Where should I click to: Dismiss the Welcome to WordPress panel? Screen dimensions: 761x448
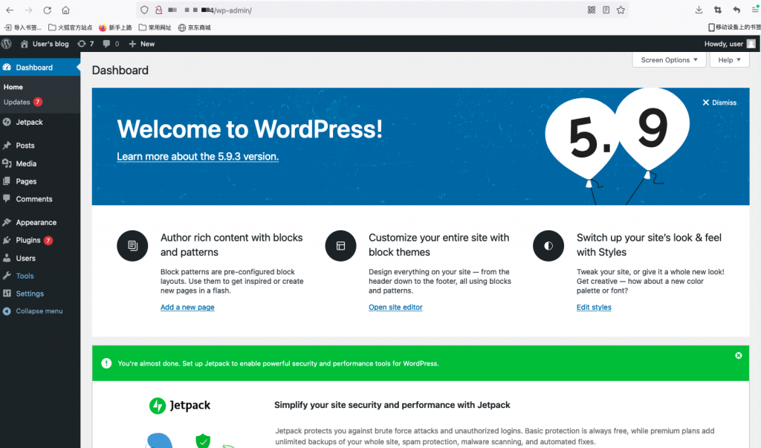719,103
